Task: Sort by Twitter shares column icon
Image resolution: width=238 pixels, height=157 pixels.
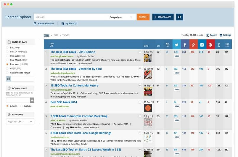Action: (177, 44)
